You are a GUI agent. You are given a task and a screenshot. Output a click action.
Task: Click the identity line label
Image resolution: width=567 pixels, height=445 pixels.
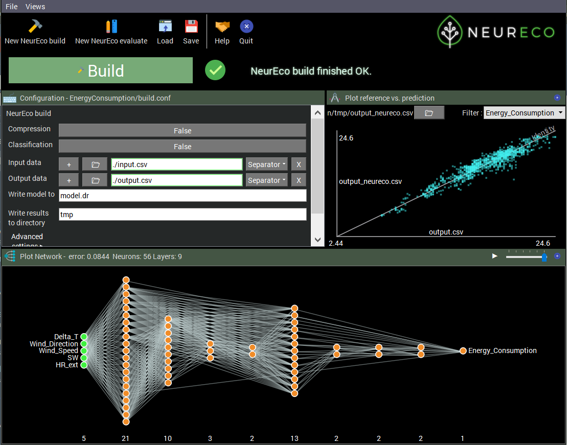coord(543,133)
